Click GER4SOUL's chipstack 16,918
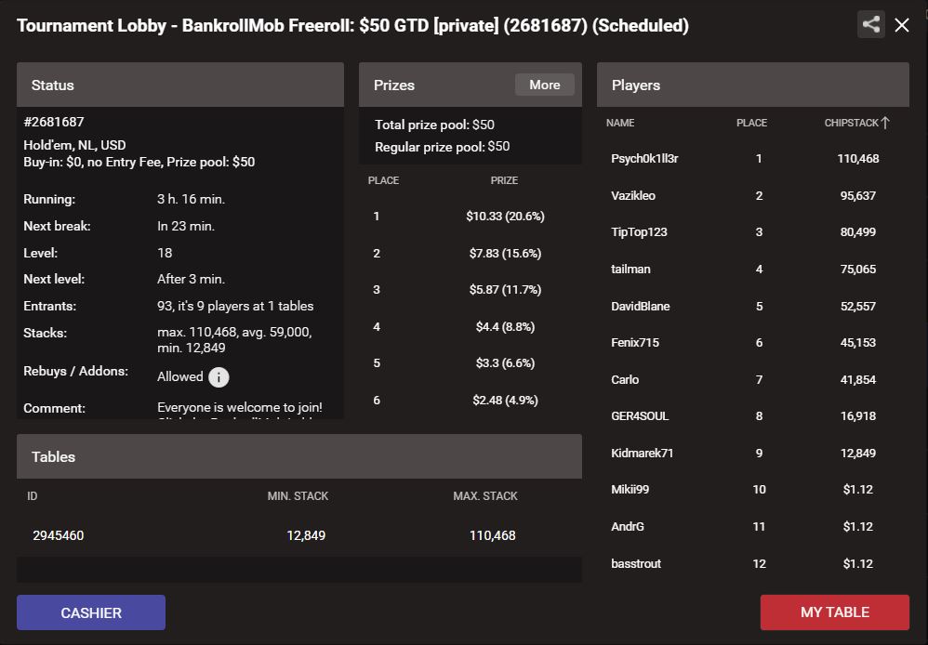 pyautogui.click(x=857, y=416)
